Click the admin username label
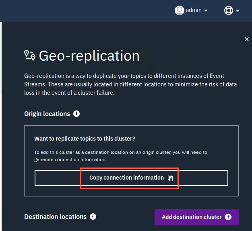 coord(194,10)
